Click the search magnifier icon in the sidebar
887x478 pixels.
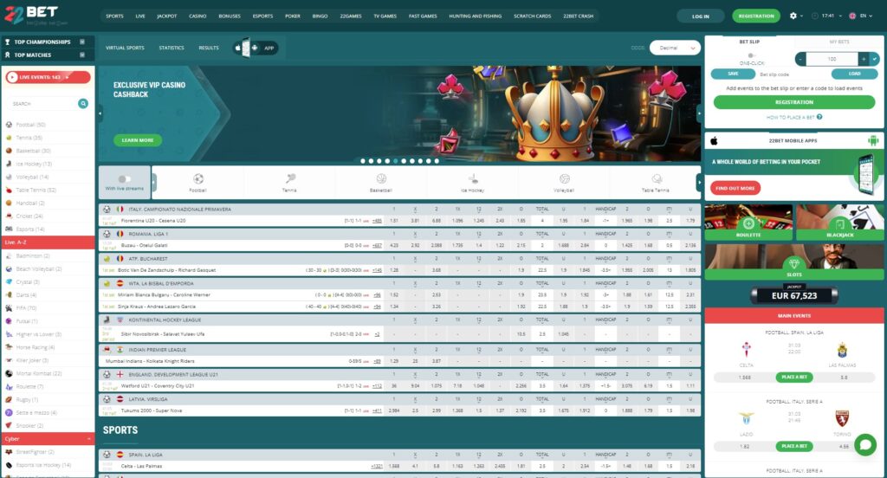(x=83, y=104)
